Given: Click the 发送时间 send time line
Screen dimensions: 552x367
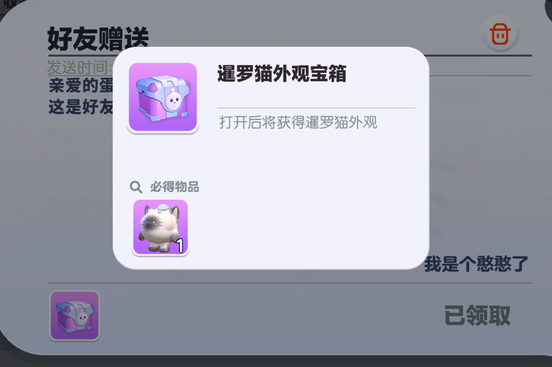Looking at the screenshot, I should click(x=80, y=67).
